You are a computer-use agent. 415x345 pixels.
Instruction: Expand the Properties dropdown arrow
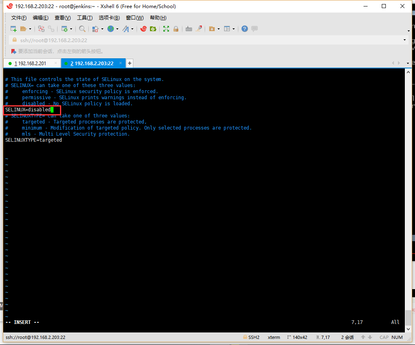[71, 29]
